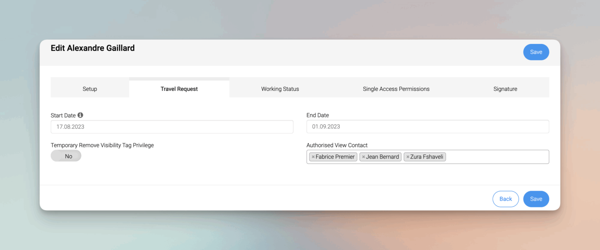Image resolution: width=600 pixels, height=250 pixels.
Task: Select the Travel Request tab
Action: coord(179,89)
